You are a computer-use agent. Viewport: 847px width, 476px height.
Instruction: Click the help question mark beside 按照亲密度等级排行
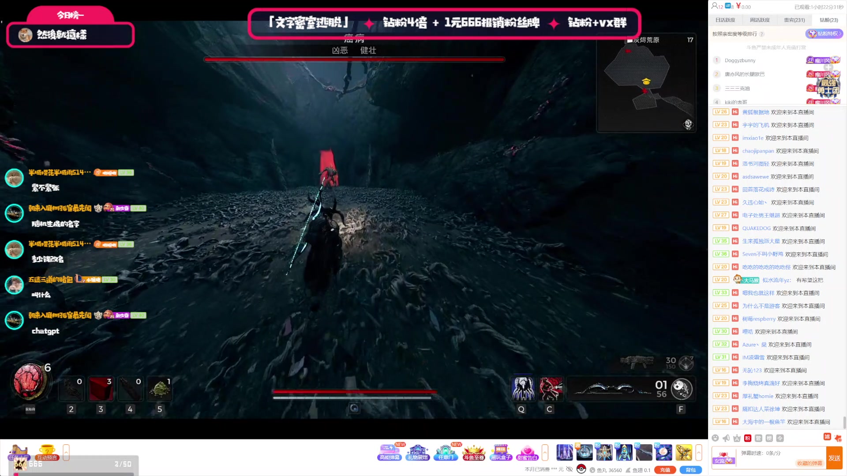(x=762, y=34)
